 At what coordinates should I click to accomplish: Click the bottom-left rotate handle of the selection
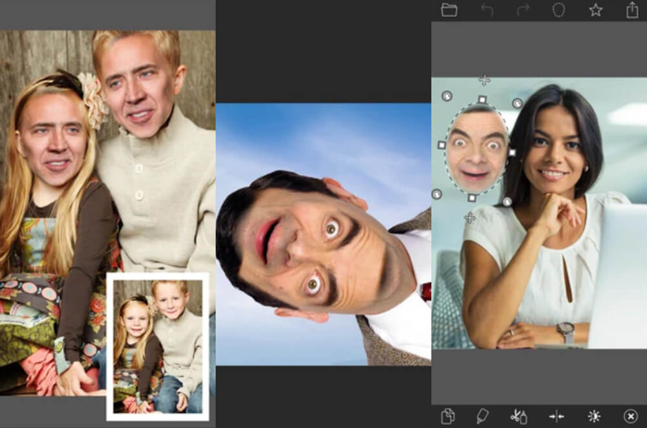[437, 194]
